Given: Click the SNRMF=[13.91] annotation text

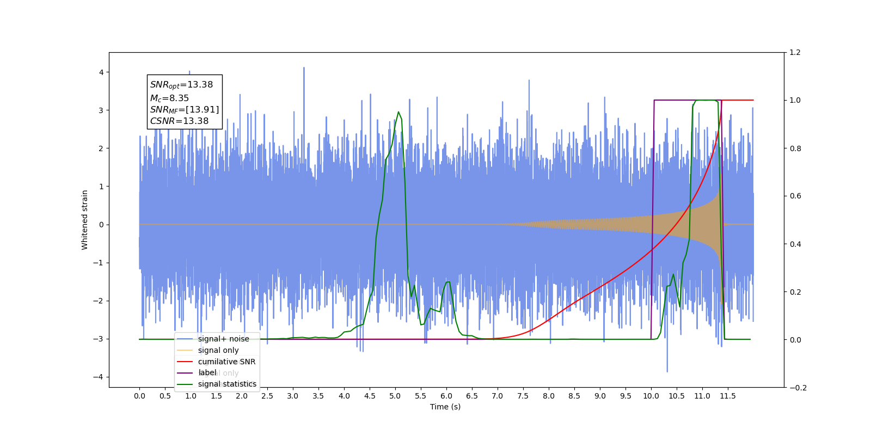Looking at the screenshot, I should 185,110.
